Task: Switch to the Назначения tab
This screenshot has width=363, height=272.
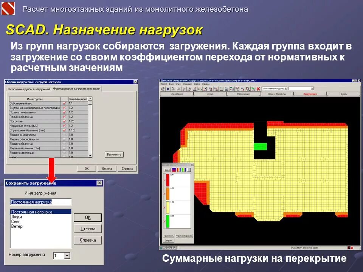Action: pyautogui.click(x=243, y=94)
